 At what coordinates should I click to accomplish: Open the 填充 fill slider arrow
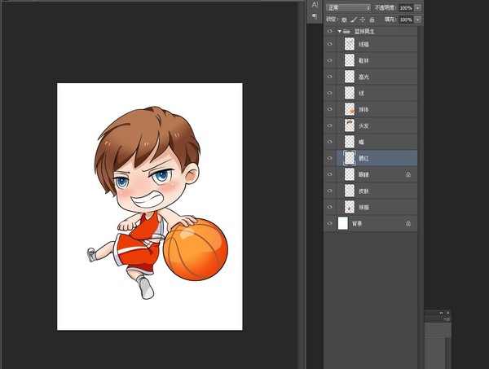[417, 20]
